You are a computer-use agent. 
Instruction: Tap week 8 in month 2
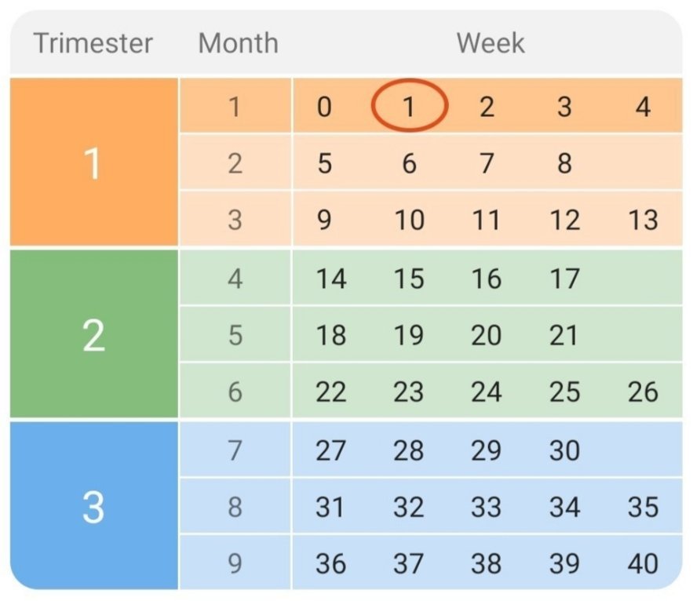click(564, 163)
